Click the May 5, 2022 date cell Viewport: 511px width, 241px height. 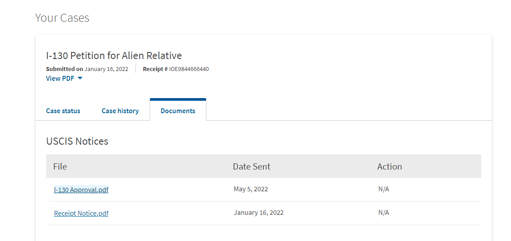coord(250,189)
